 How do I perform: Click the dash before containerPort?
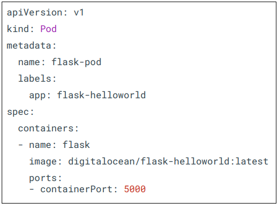pos(32,189)
